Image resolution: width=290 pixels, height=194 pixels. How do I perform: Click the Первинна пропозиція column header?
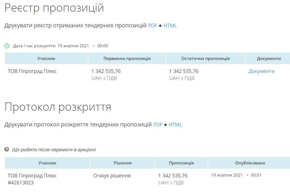tap(127, 59)
